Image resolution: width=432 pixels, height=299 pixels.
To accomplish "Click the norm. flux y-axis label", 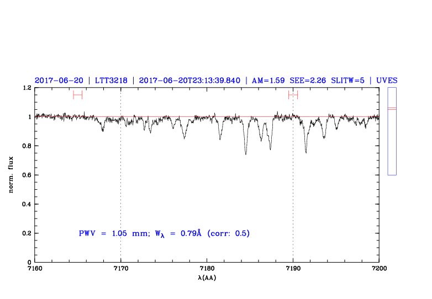I will click(11, 174).
